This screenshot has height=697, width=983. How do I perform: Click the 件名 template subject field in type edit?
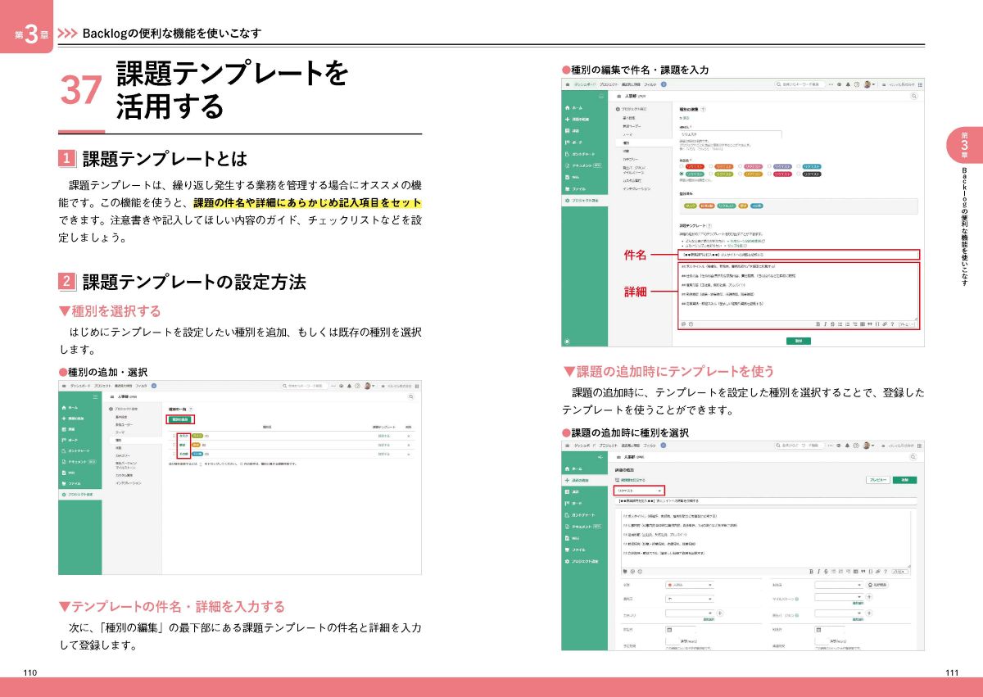point(799,255)
